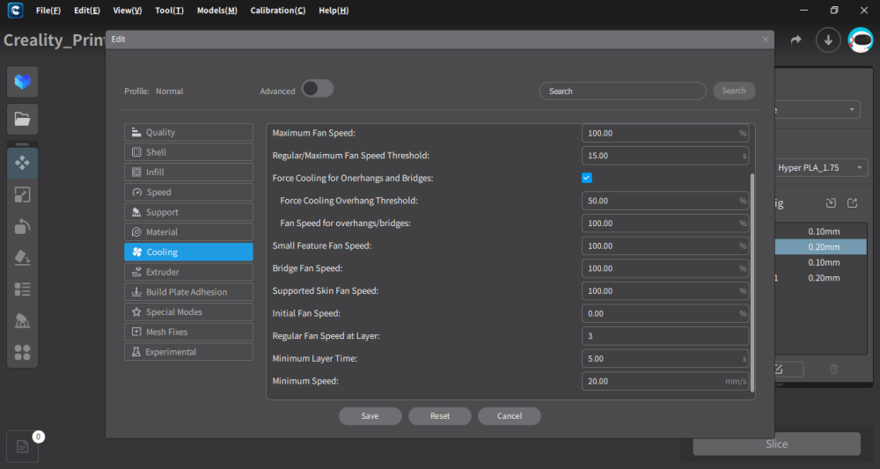The height and width of the screenshot is (469, 880).
Task: Click the Reset button
Action: click(440, 415)
